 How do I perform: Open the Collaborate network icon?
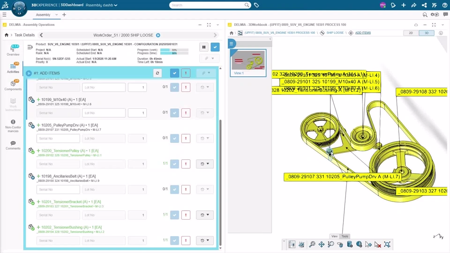point(424,5)
